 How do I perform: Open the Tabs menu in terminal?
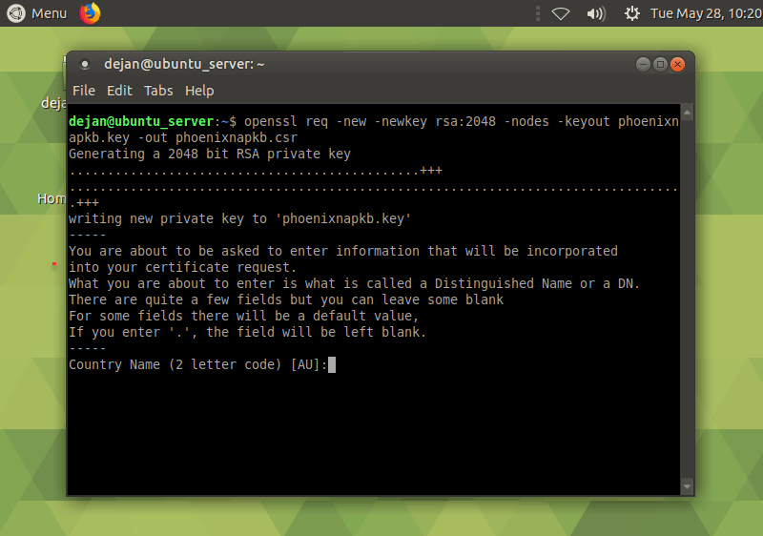(x=158, y=91)
